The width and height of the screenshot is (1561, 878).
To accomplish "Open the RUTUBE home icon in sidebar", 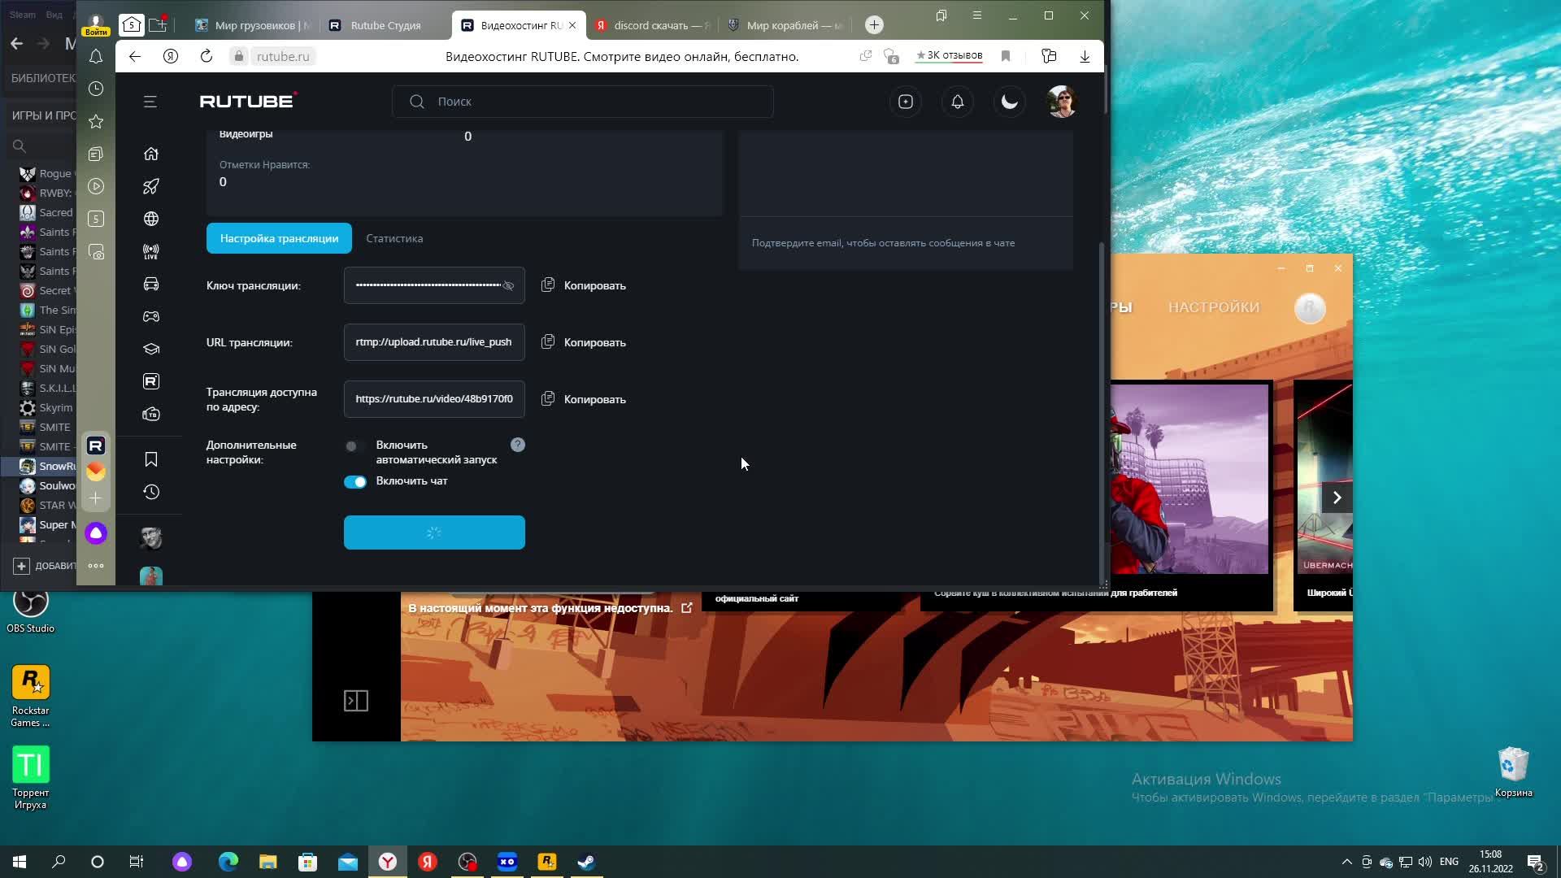I will point(151,154).
